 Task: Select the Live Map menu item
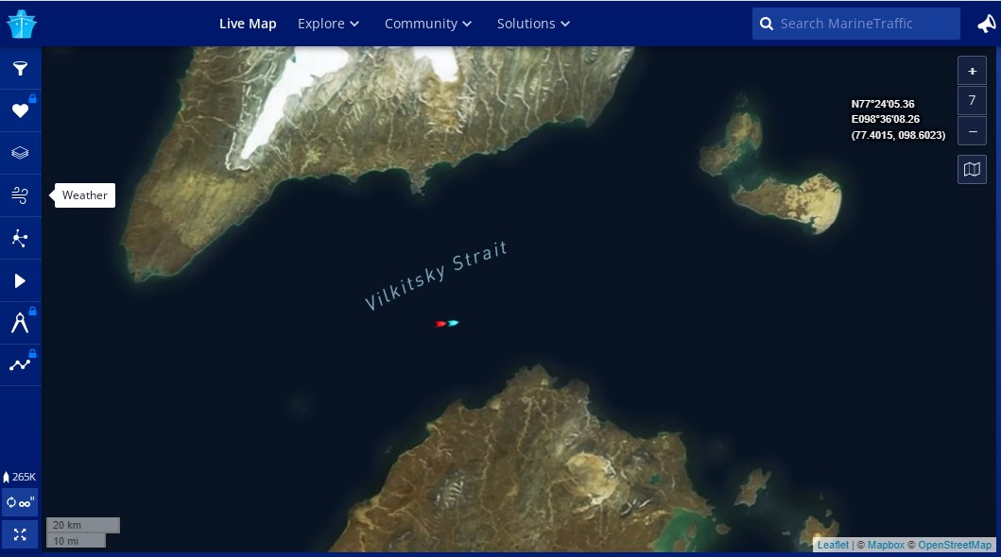[x=248, y=24]
